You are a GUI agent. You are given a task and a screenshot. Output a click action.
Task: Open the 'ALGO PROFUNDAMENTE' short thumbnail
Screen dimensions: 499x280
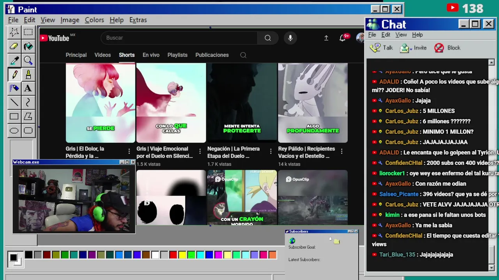313,103
